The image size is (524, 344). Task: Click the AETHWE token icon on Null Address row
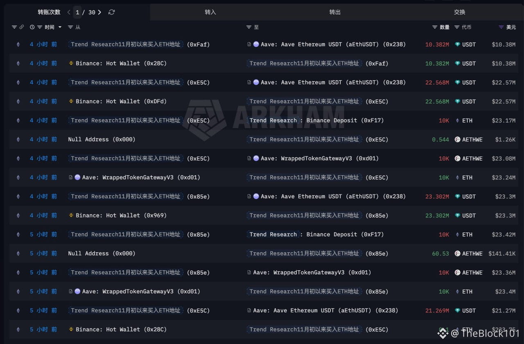pyautogui.click(x=457, y=139)
